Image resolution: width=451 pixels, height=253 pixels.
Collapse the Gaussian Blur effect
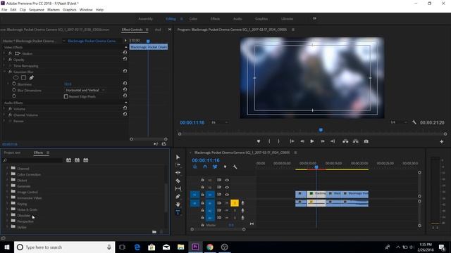click(x=4, y=72)
